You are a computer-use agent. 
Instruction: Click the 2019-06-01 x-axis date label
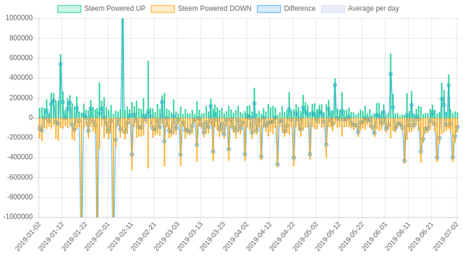(375, 237)
